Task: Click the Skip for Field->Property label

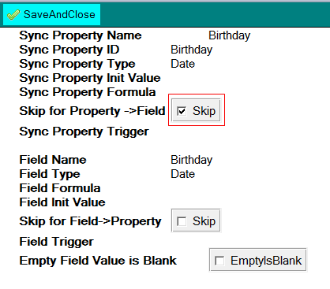Action: [x=90, y=221]
